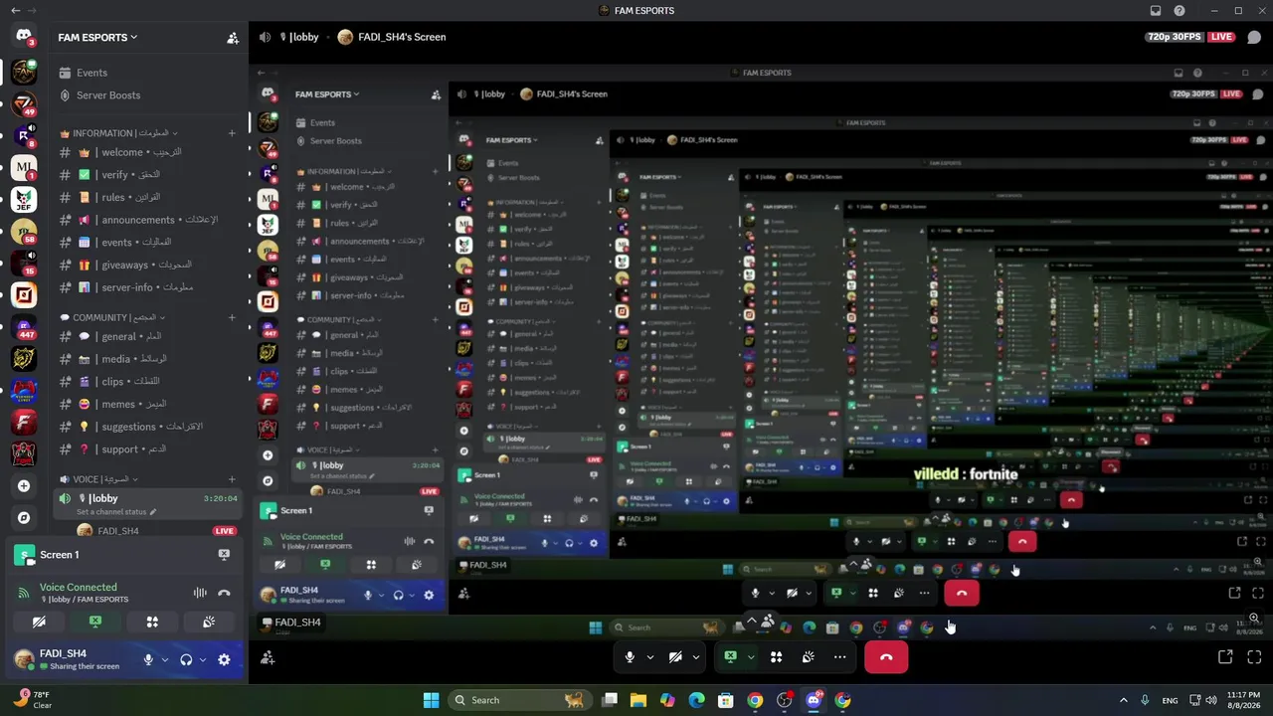Open more options in call control bar
1273x716 pixels.
[x=840, y=657]
